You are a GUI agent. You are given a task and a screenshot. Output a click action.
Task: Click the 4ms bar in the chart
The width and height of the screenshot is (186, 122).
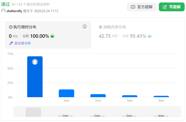(161, 96)
